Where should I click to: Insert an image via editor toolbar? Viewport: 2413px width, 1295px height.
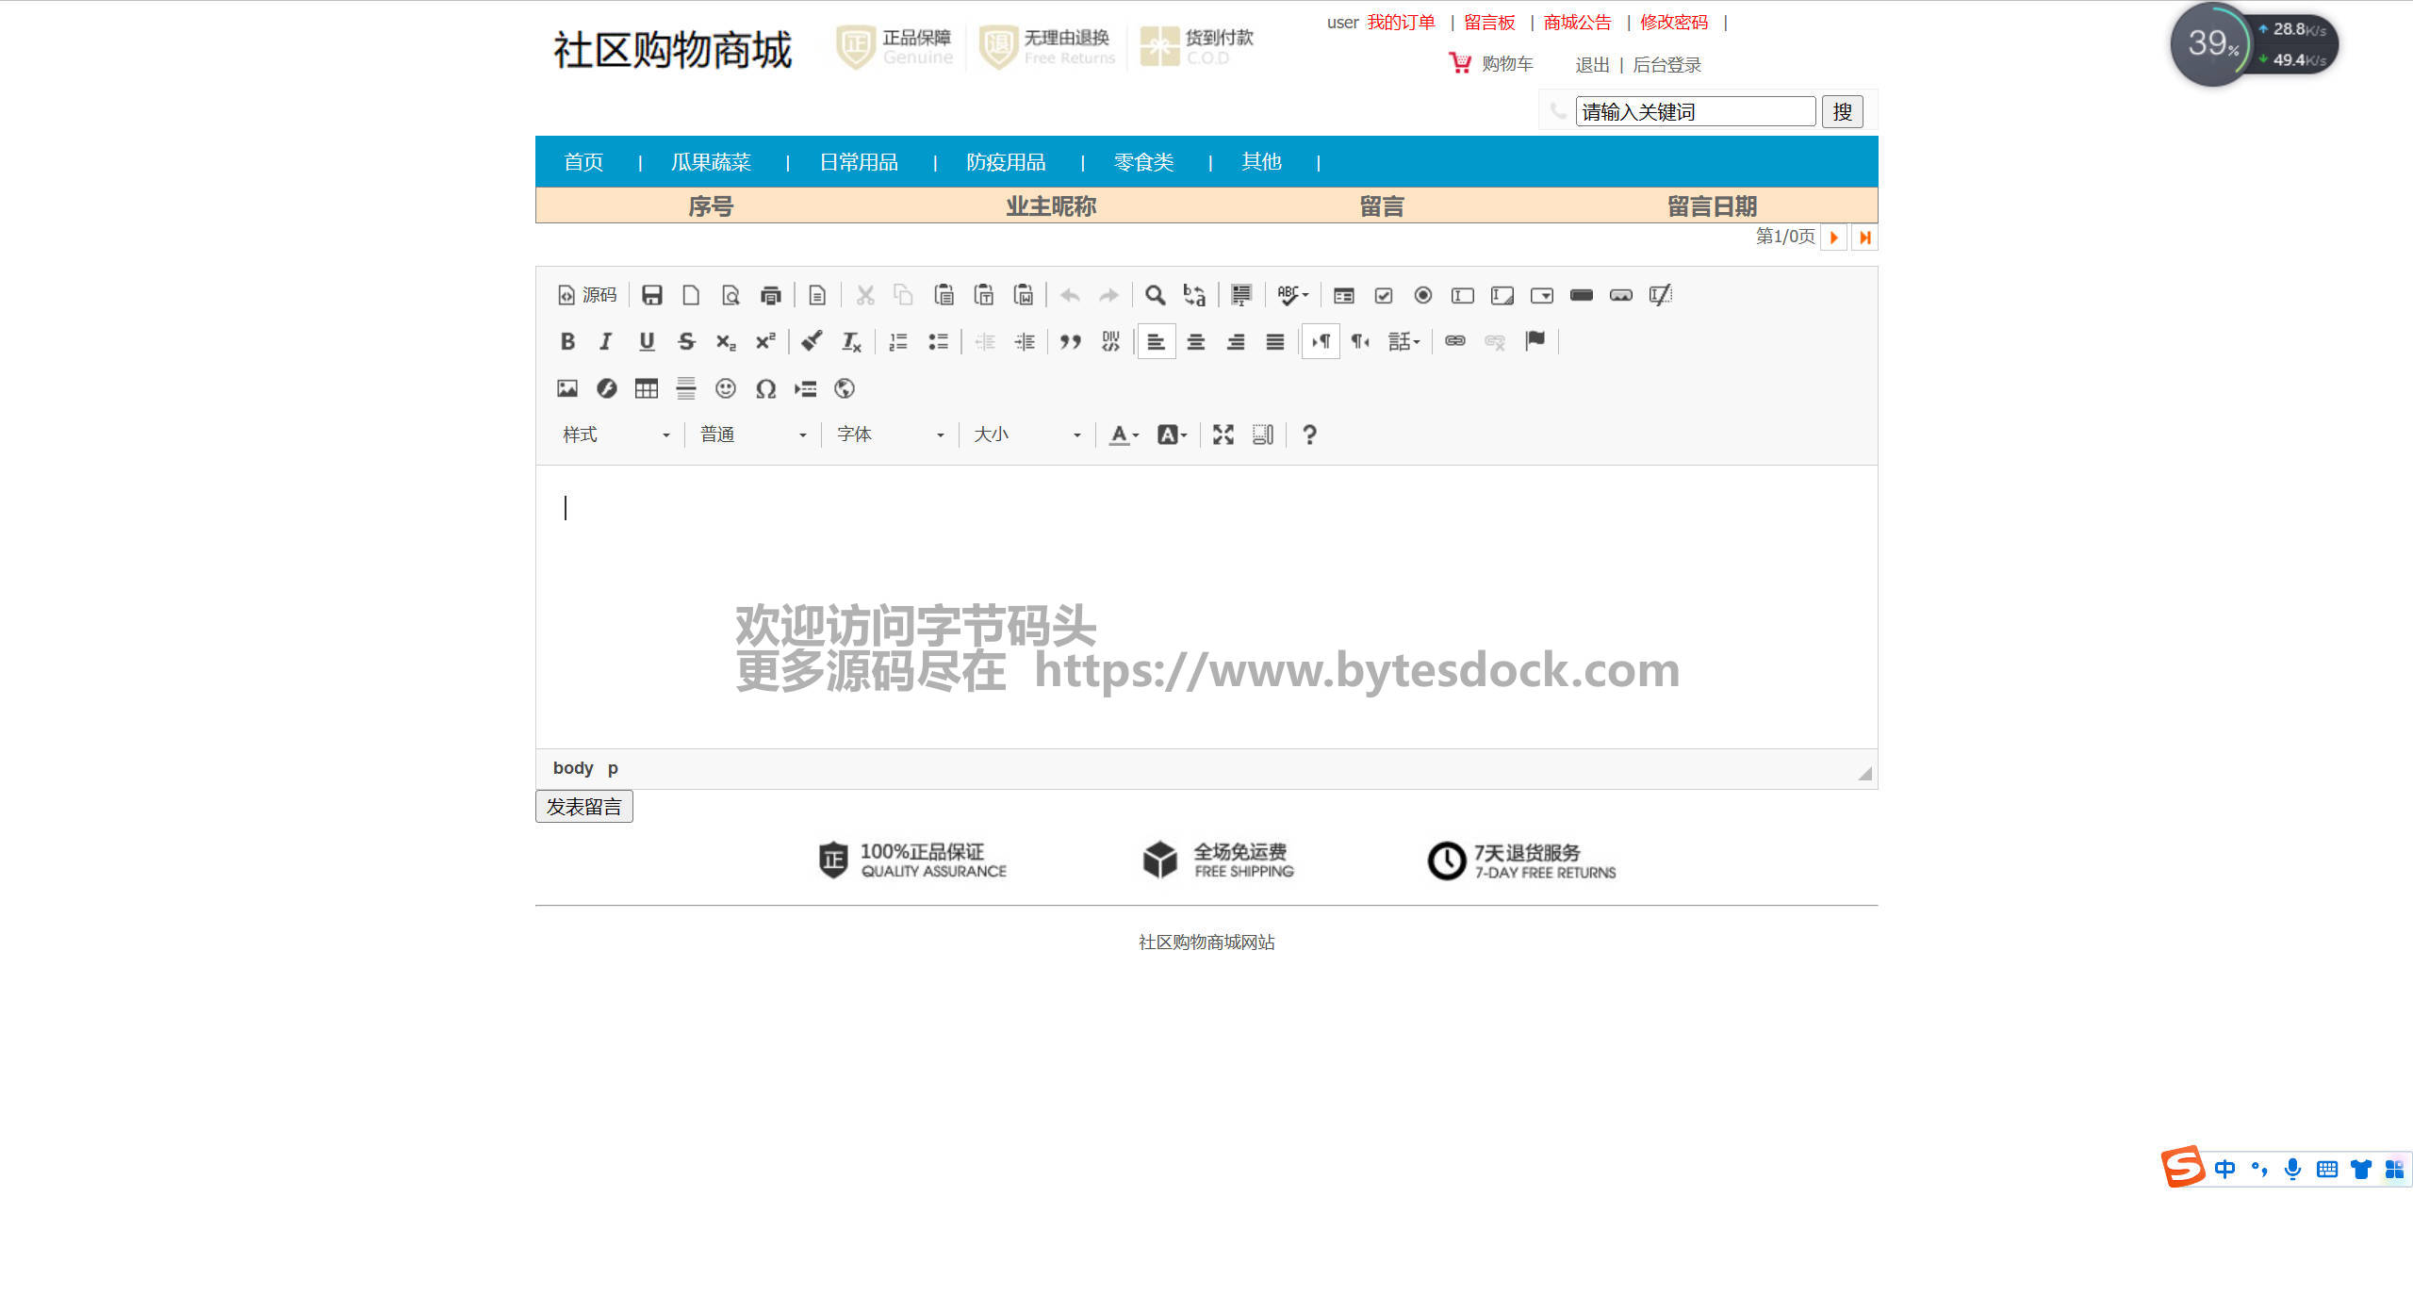pos(566,388)
